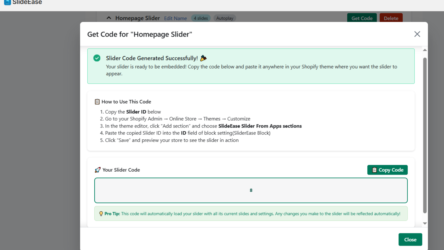Click the dialog scrollbar up arrow

click(425, 50)
